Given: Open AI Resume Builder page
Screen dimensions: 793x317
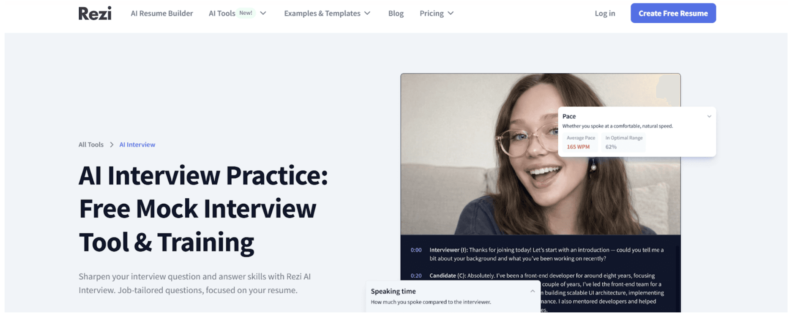Looking at the screenshot, I should (162, 13).
